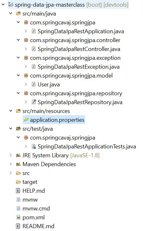The height and width of the screenshot is (231, 143).
Task: Click the src/test/java folder icon
Action: 18,128
